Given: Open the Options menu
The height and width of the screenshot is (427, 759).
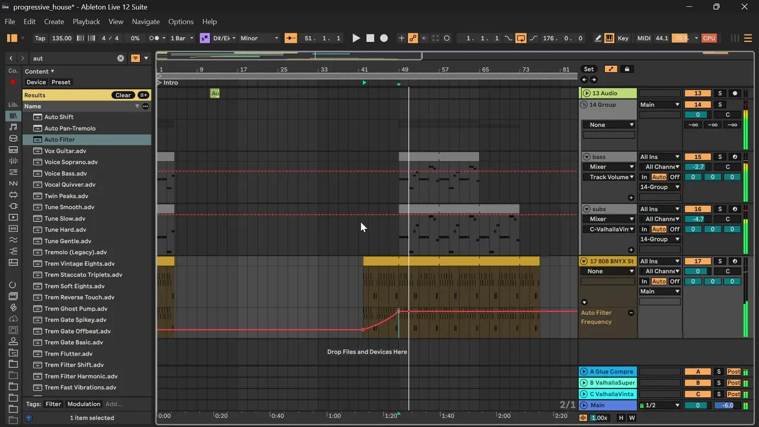Looking at the screenshot, I should [181, 21].
